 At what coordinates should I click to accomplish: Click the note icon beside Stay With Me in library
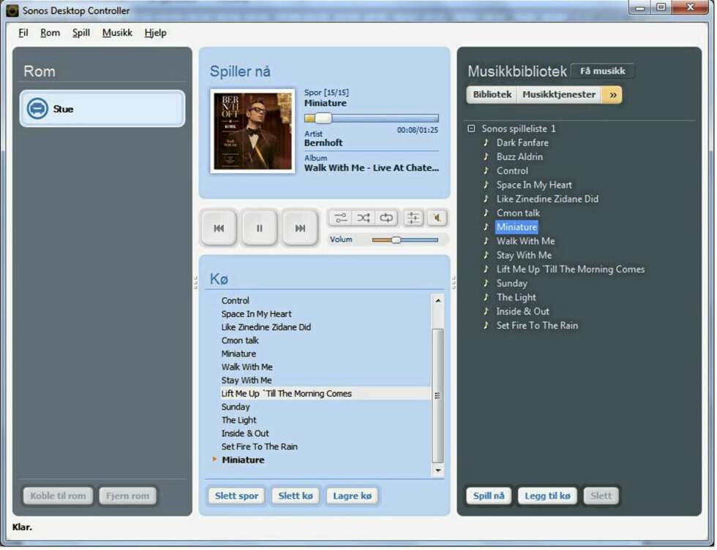pyautogui.click(x=486, y=255)
